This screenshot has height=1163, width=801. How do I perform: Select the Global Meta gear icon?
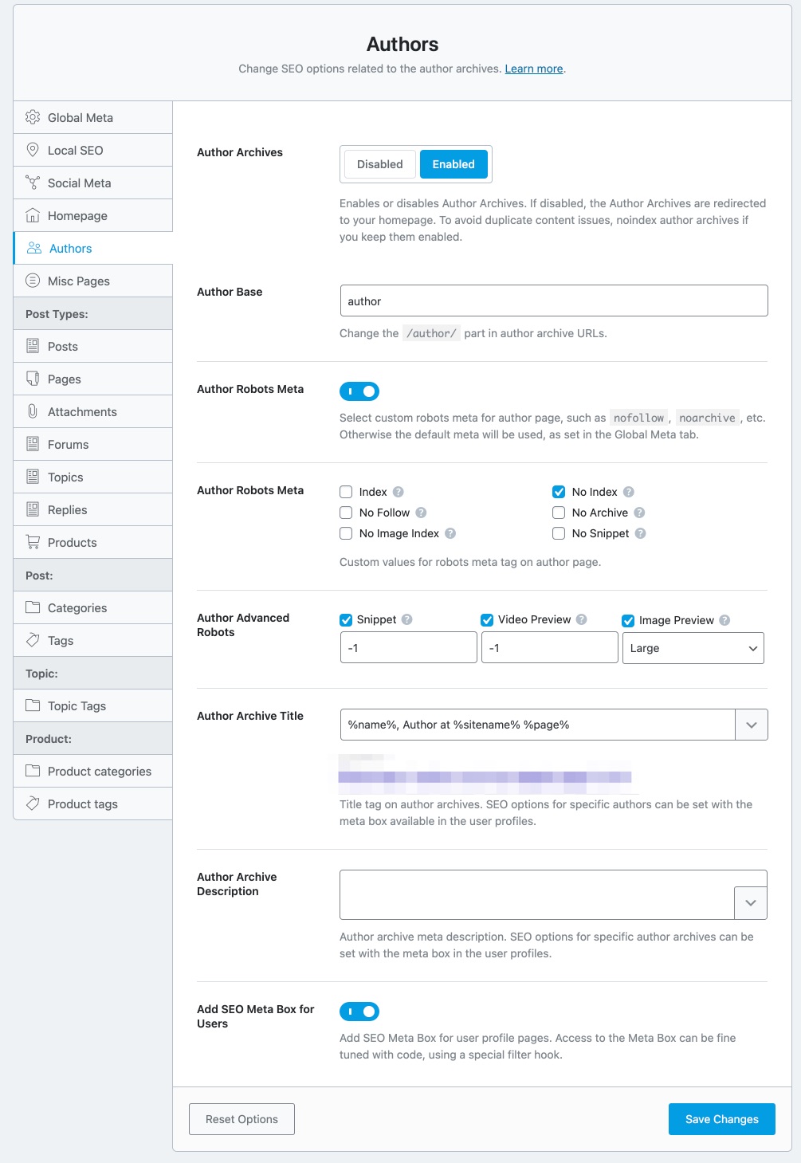(x=33, y=117)
